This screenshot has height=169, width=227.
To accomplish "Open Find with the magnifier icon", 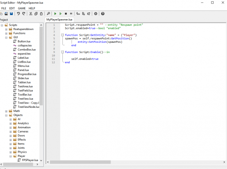I will point(49,13).
